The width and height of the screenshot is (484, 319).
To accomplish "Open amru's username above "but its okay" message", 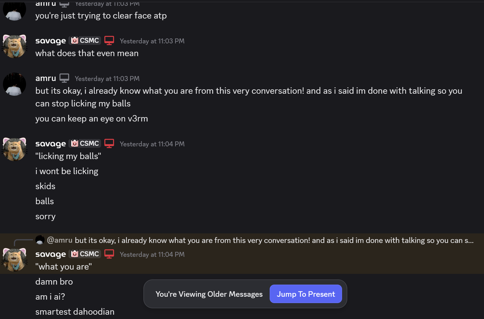I will [45, 78].
